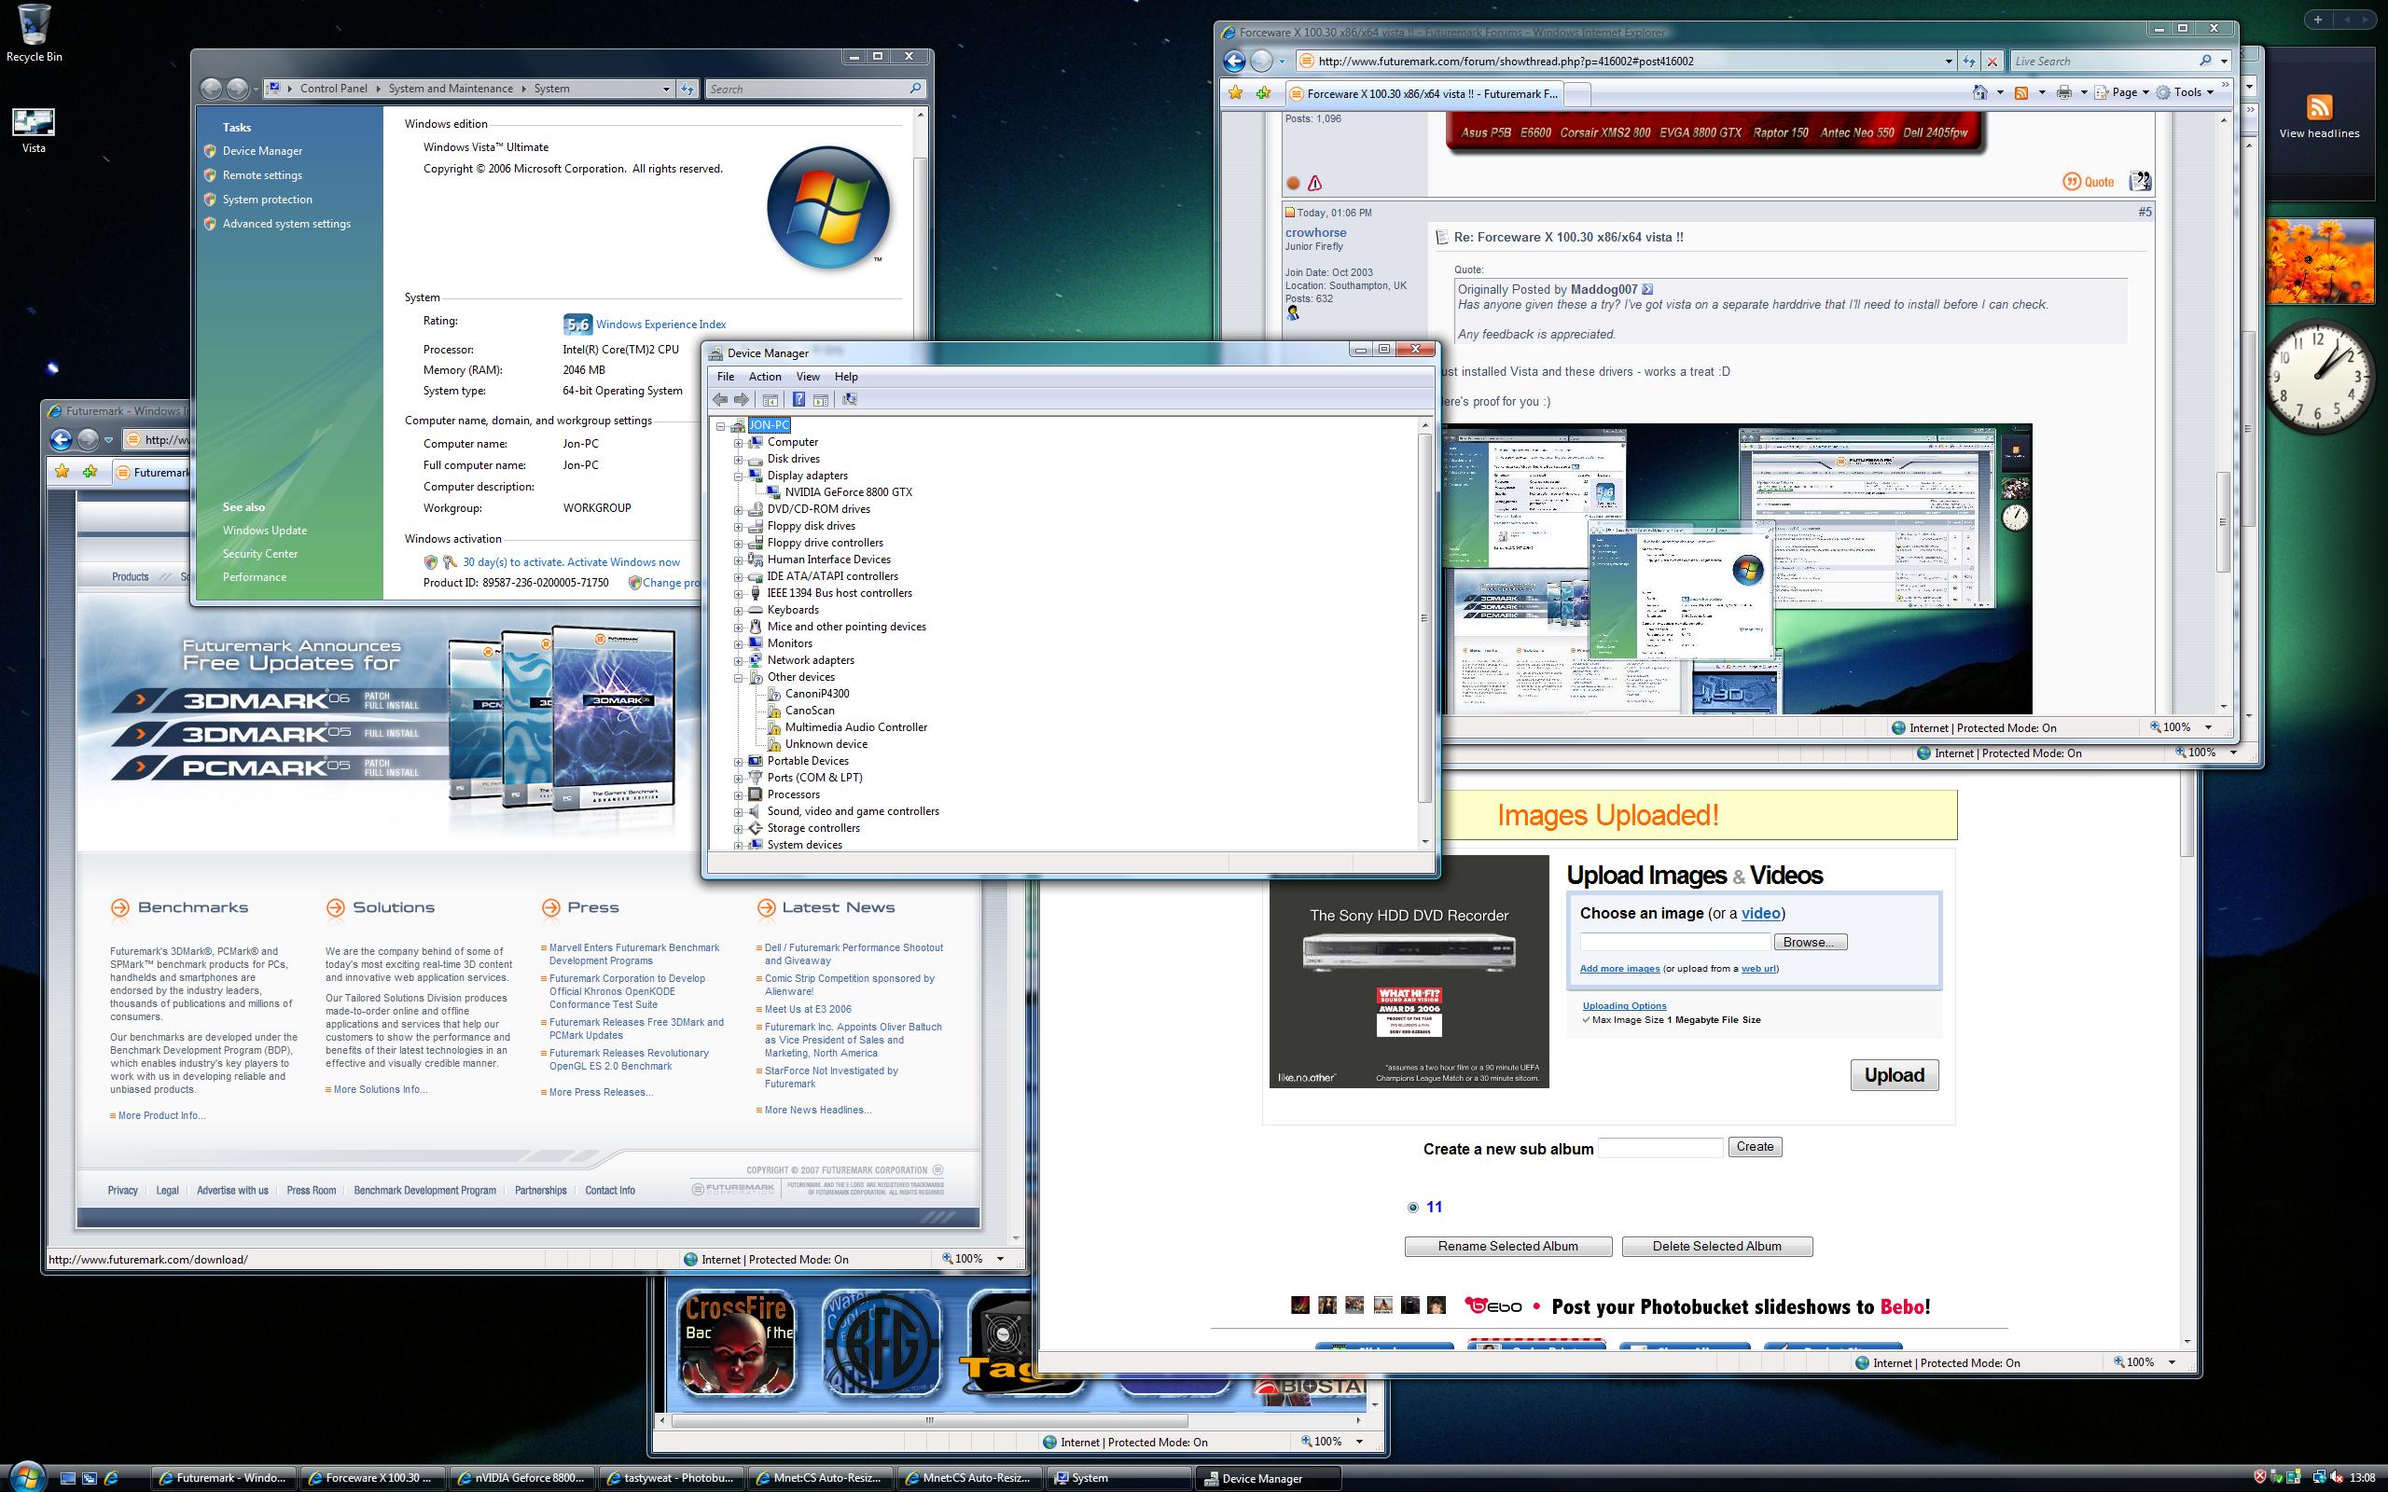
Task: Click Create sub album button
Action: 1755,1147
